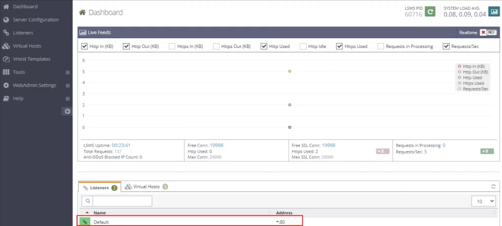Screen dimensions: 502x226
Task: Collapse the sidebar with the arrow icon
Action: coord(68,112)
